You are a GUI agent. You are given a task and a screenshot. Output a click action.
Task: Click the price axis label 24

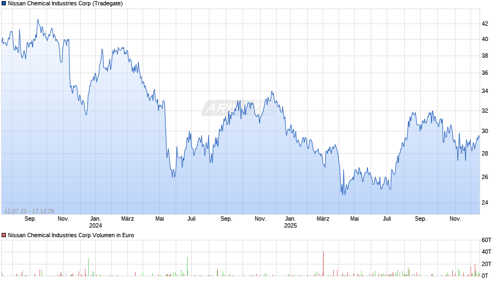tap(485, 203)
